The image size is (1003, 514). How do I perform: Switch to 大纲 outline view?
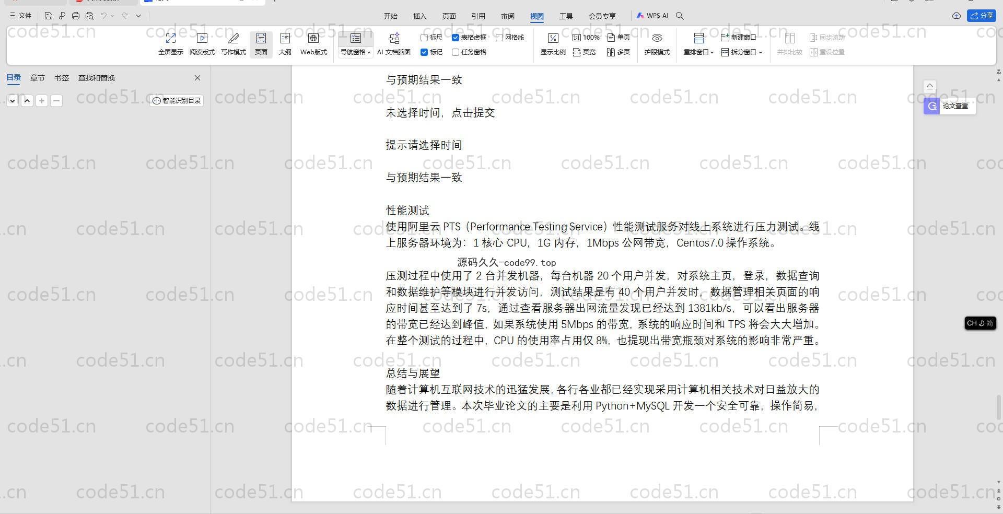point(285,44)
